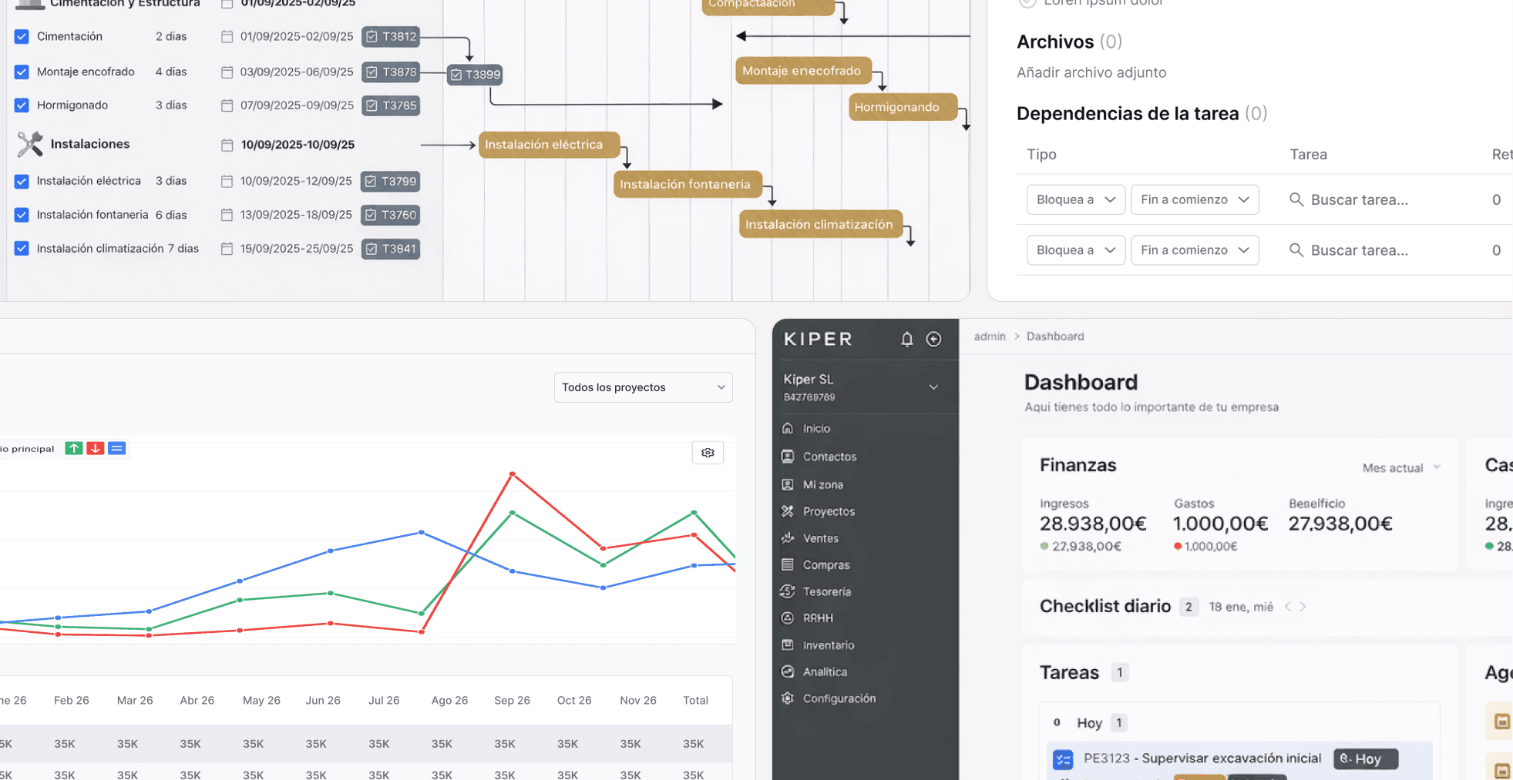Click the T3999 task tag
Screen dimensions: 1513x780
(476, 75)
